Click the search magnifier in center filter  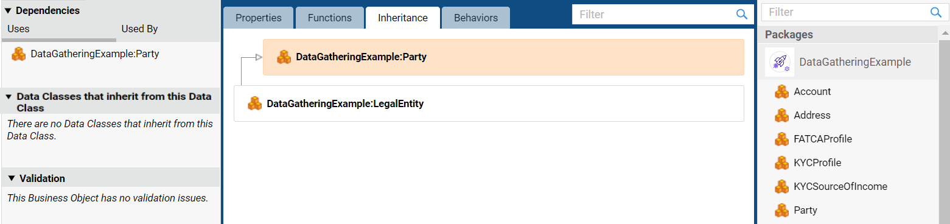pos(741,15)
